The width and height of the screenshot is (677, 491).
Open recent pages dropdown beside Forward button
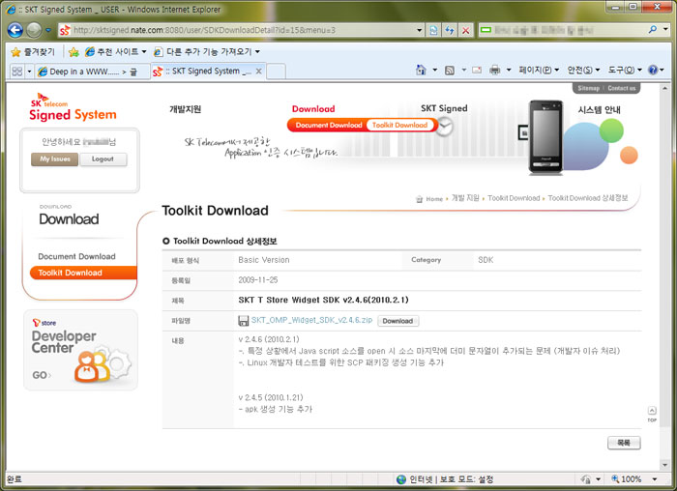click(48, 30)
